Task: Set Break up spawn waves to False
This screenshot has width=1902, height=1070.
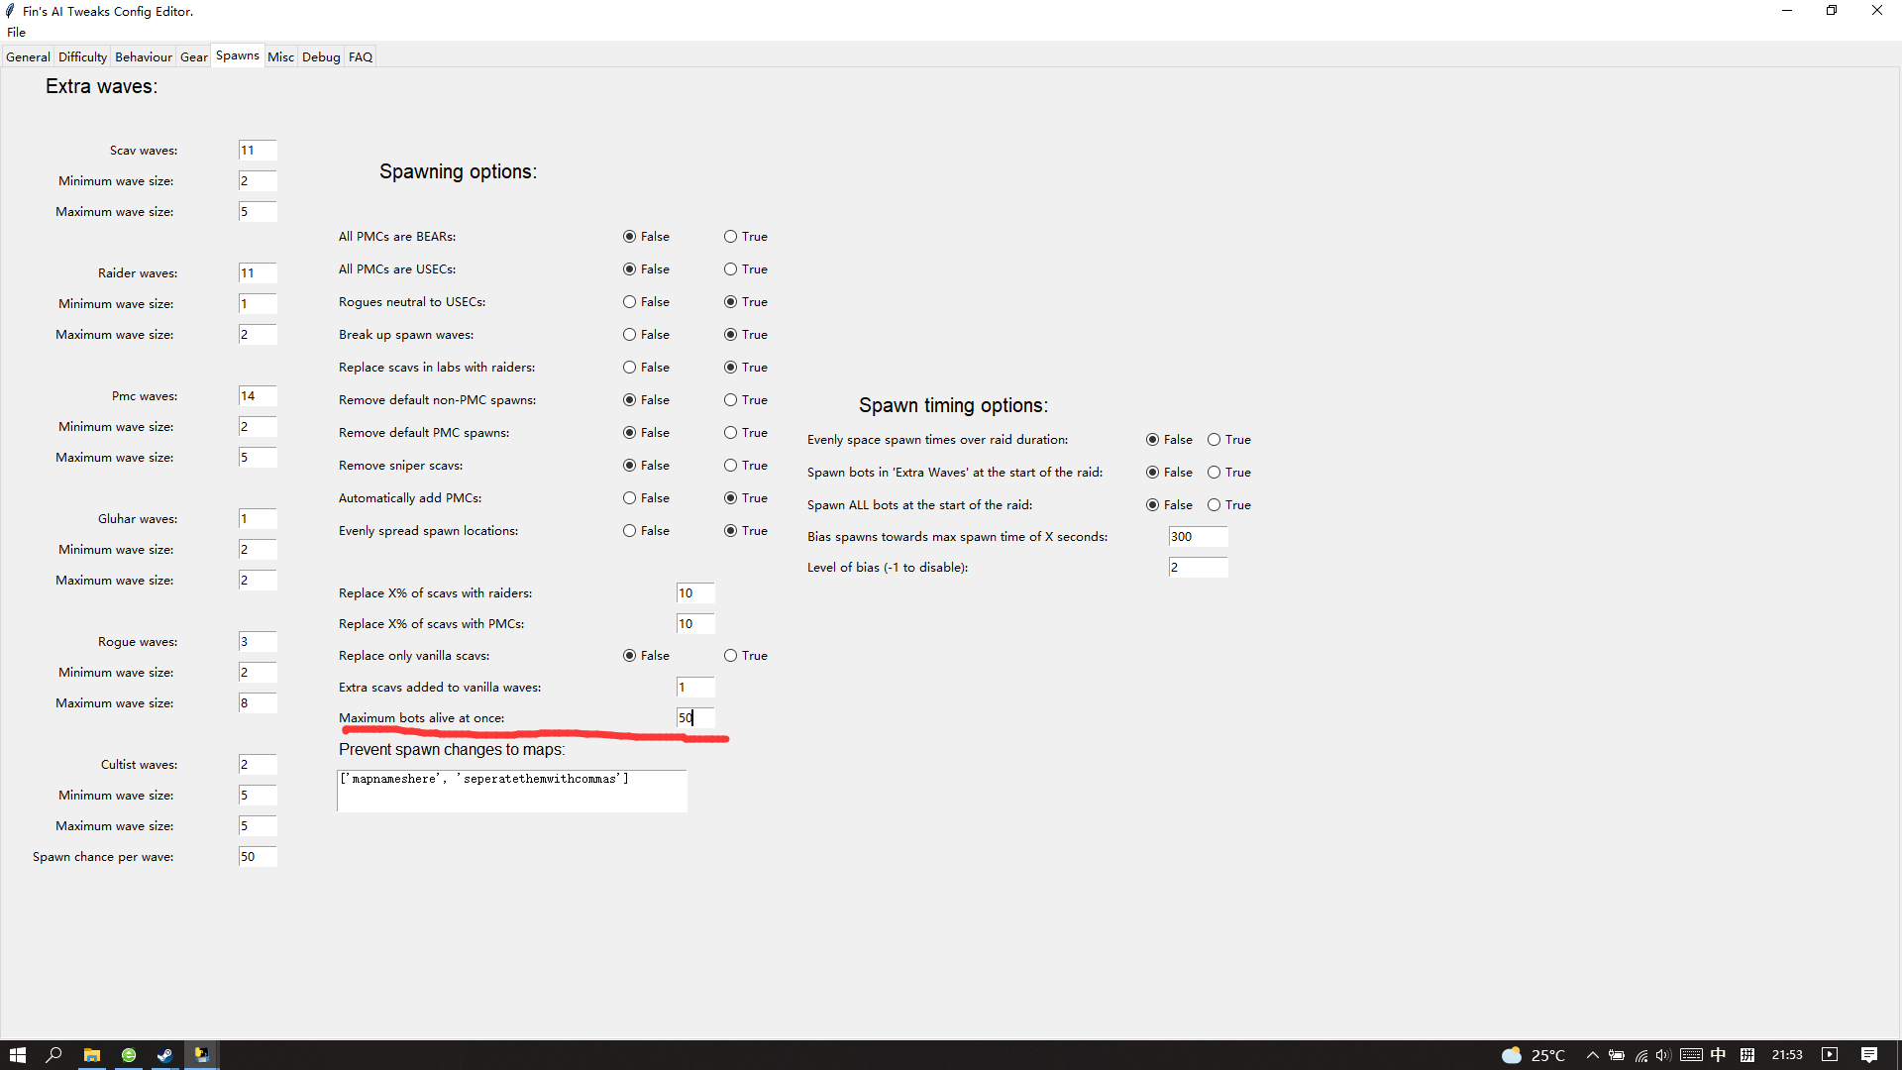Action: (x=629, y=335)
